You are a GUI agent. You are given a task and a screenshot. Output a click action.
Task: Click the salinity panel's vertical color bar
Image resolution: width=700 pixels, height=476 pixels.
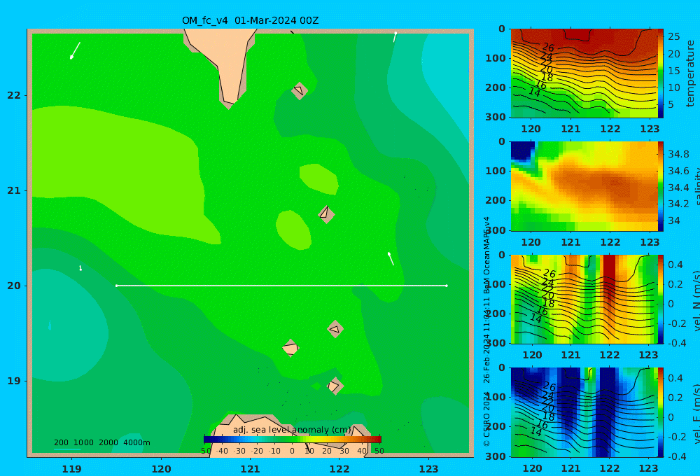click(661, 186)
